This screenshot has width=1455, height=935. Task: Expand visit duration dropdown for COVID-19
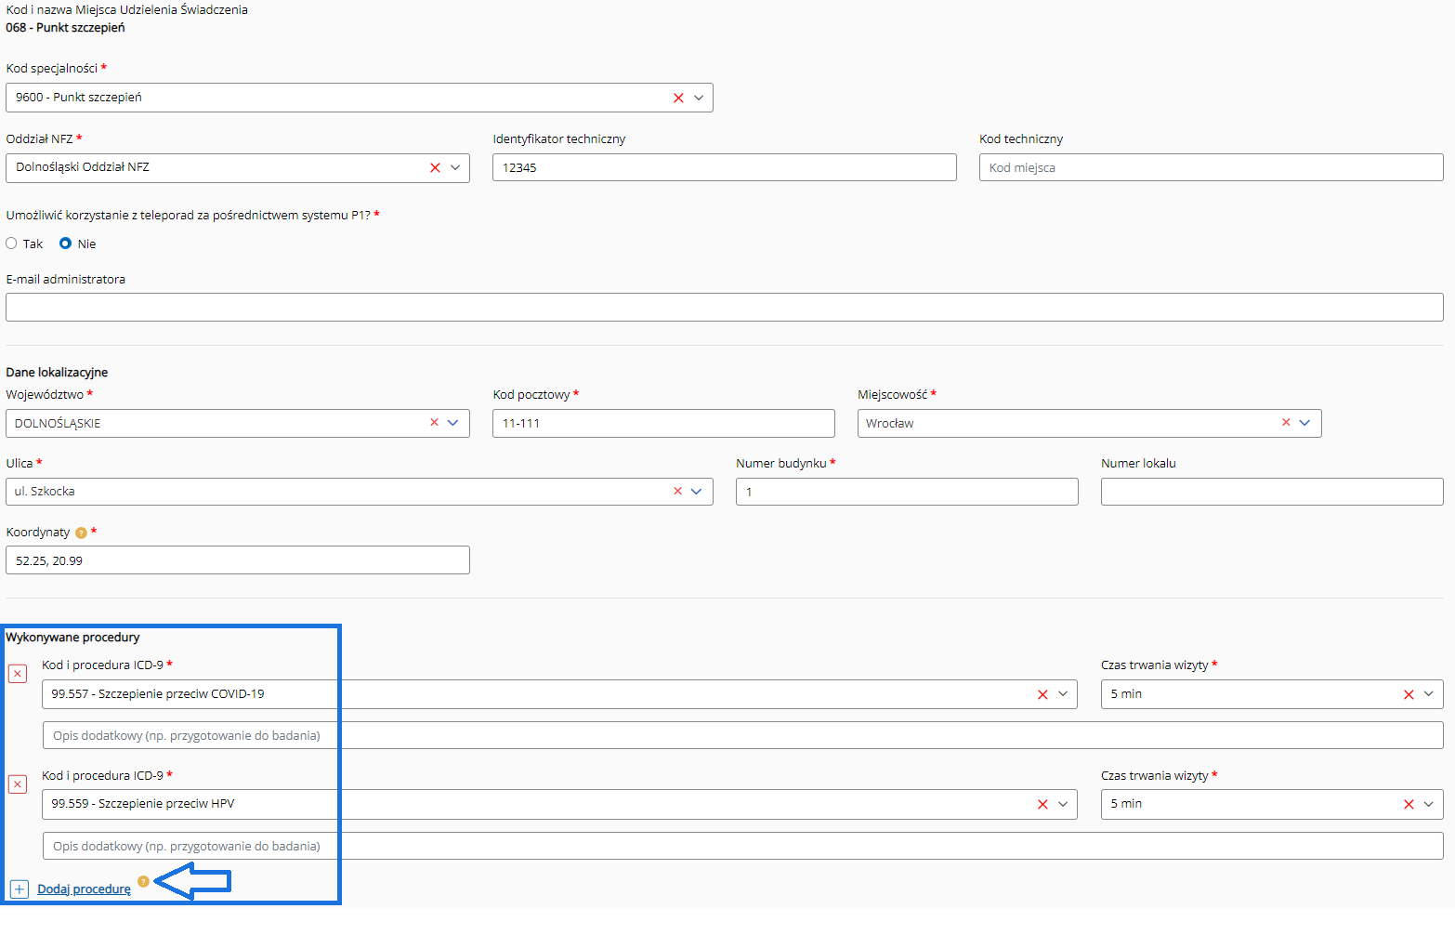pyautogui.click(x=1429, y=694)
